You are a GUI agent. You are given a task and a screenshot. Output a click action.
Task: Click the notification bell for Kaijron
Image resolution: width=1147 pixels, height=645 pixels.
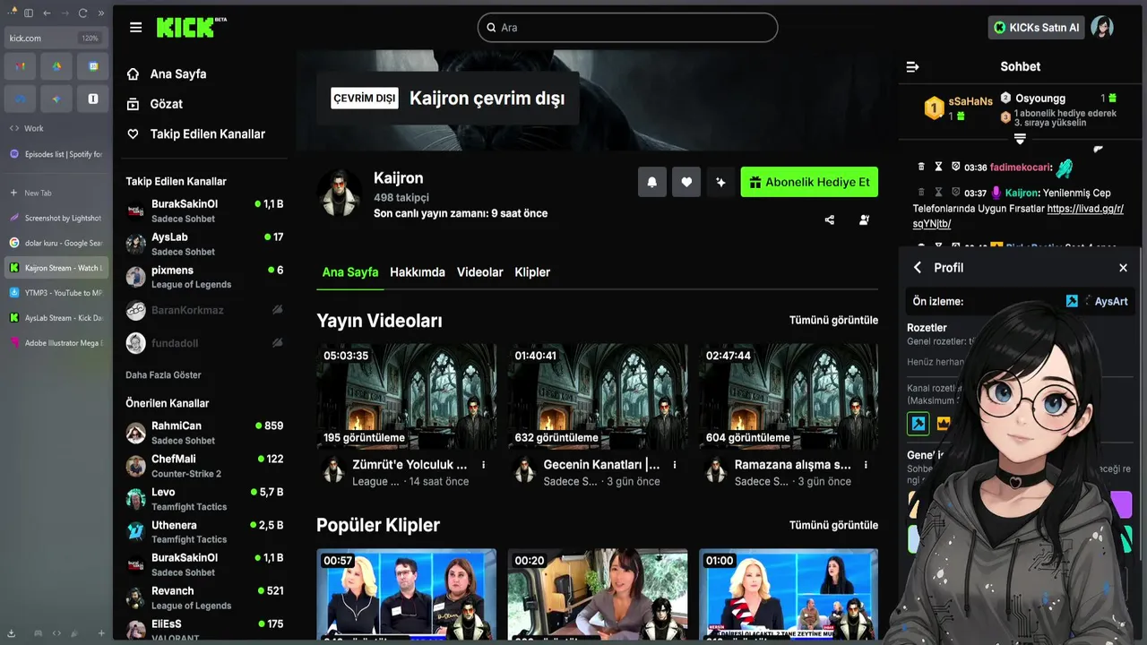point(652,182)
